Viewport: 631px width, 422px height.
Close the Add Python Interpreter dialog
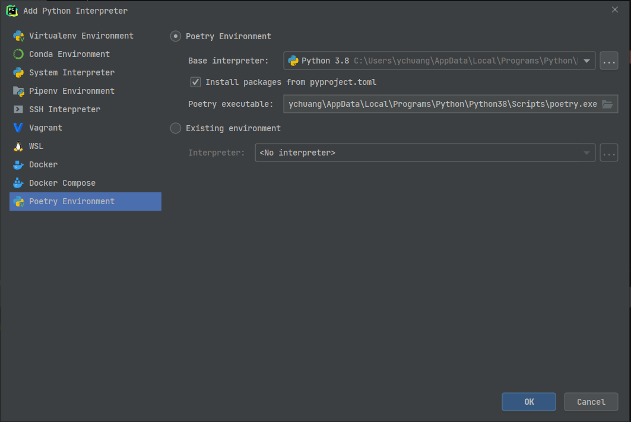point(614,9)
